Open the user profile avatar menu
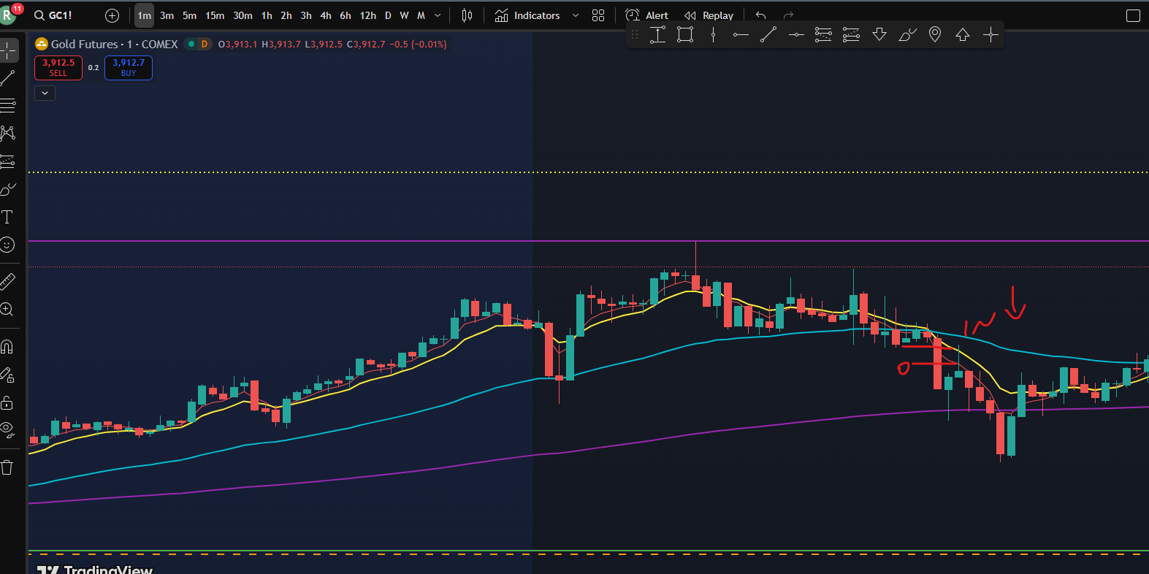Image resolution: width=1149 pixels, height=574 pixels. point(7,15)
